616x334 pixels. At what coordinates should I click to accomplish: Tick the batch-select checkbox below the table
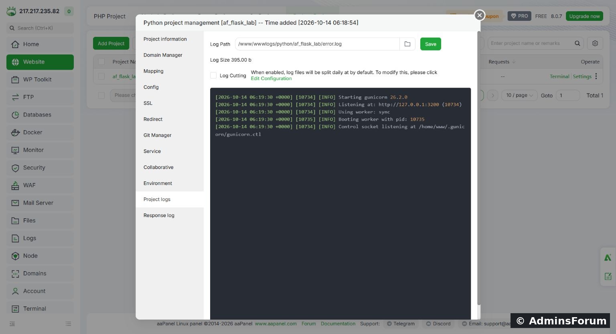point(101,95)
